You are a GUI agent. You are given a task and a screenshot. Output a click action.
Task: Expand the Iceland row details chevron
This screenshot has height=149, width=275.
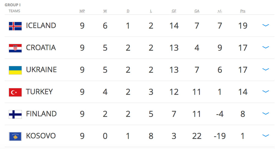click(266, 25)
